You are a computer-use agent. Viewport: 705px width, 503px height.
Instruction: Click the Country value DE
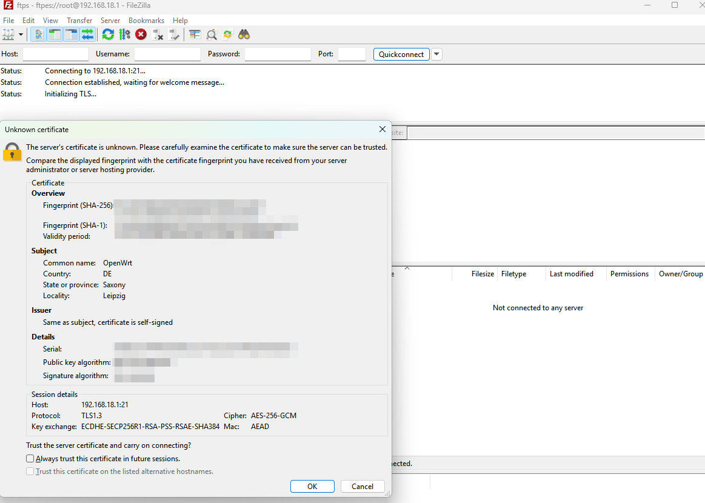(x=107, y=274)
